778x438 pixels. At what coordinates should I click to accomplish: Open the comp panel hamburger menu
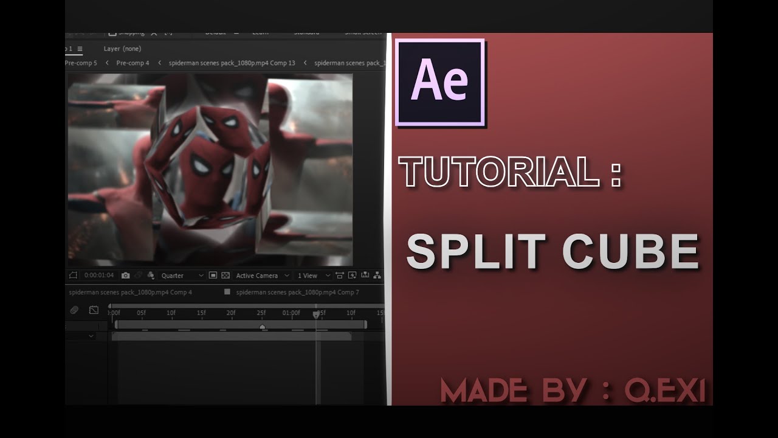(80, 49)
